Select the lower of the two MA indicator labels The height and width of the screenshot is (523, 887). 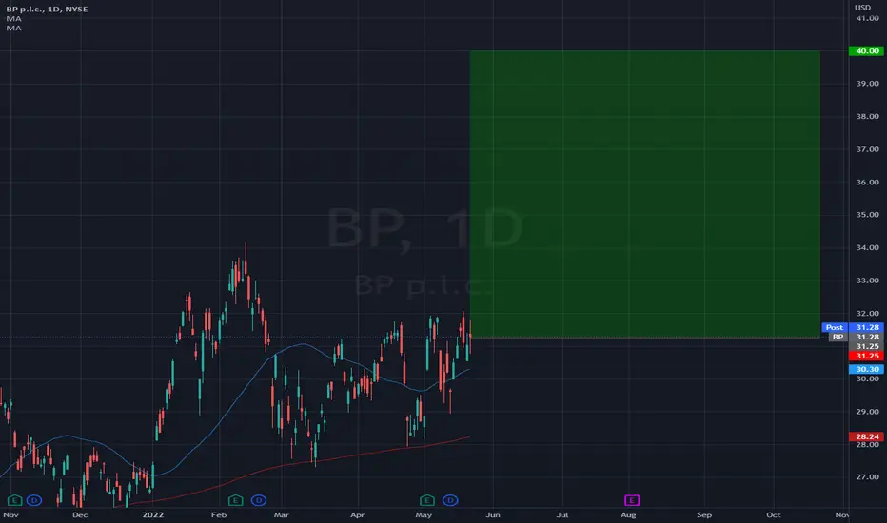[x=14, y=29]
